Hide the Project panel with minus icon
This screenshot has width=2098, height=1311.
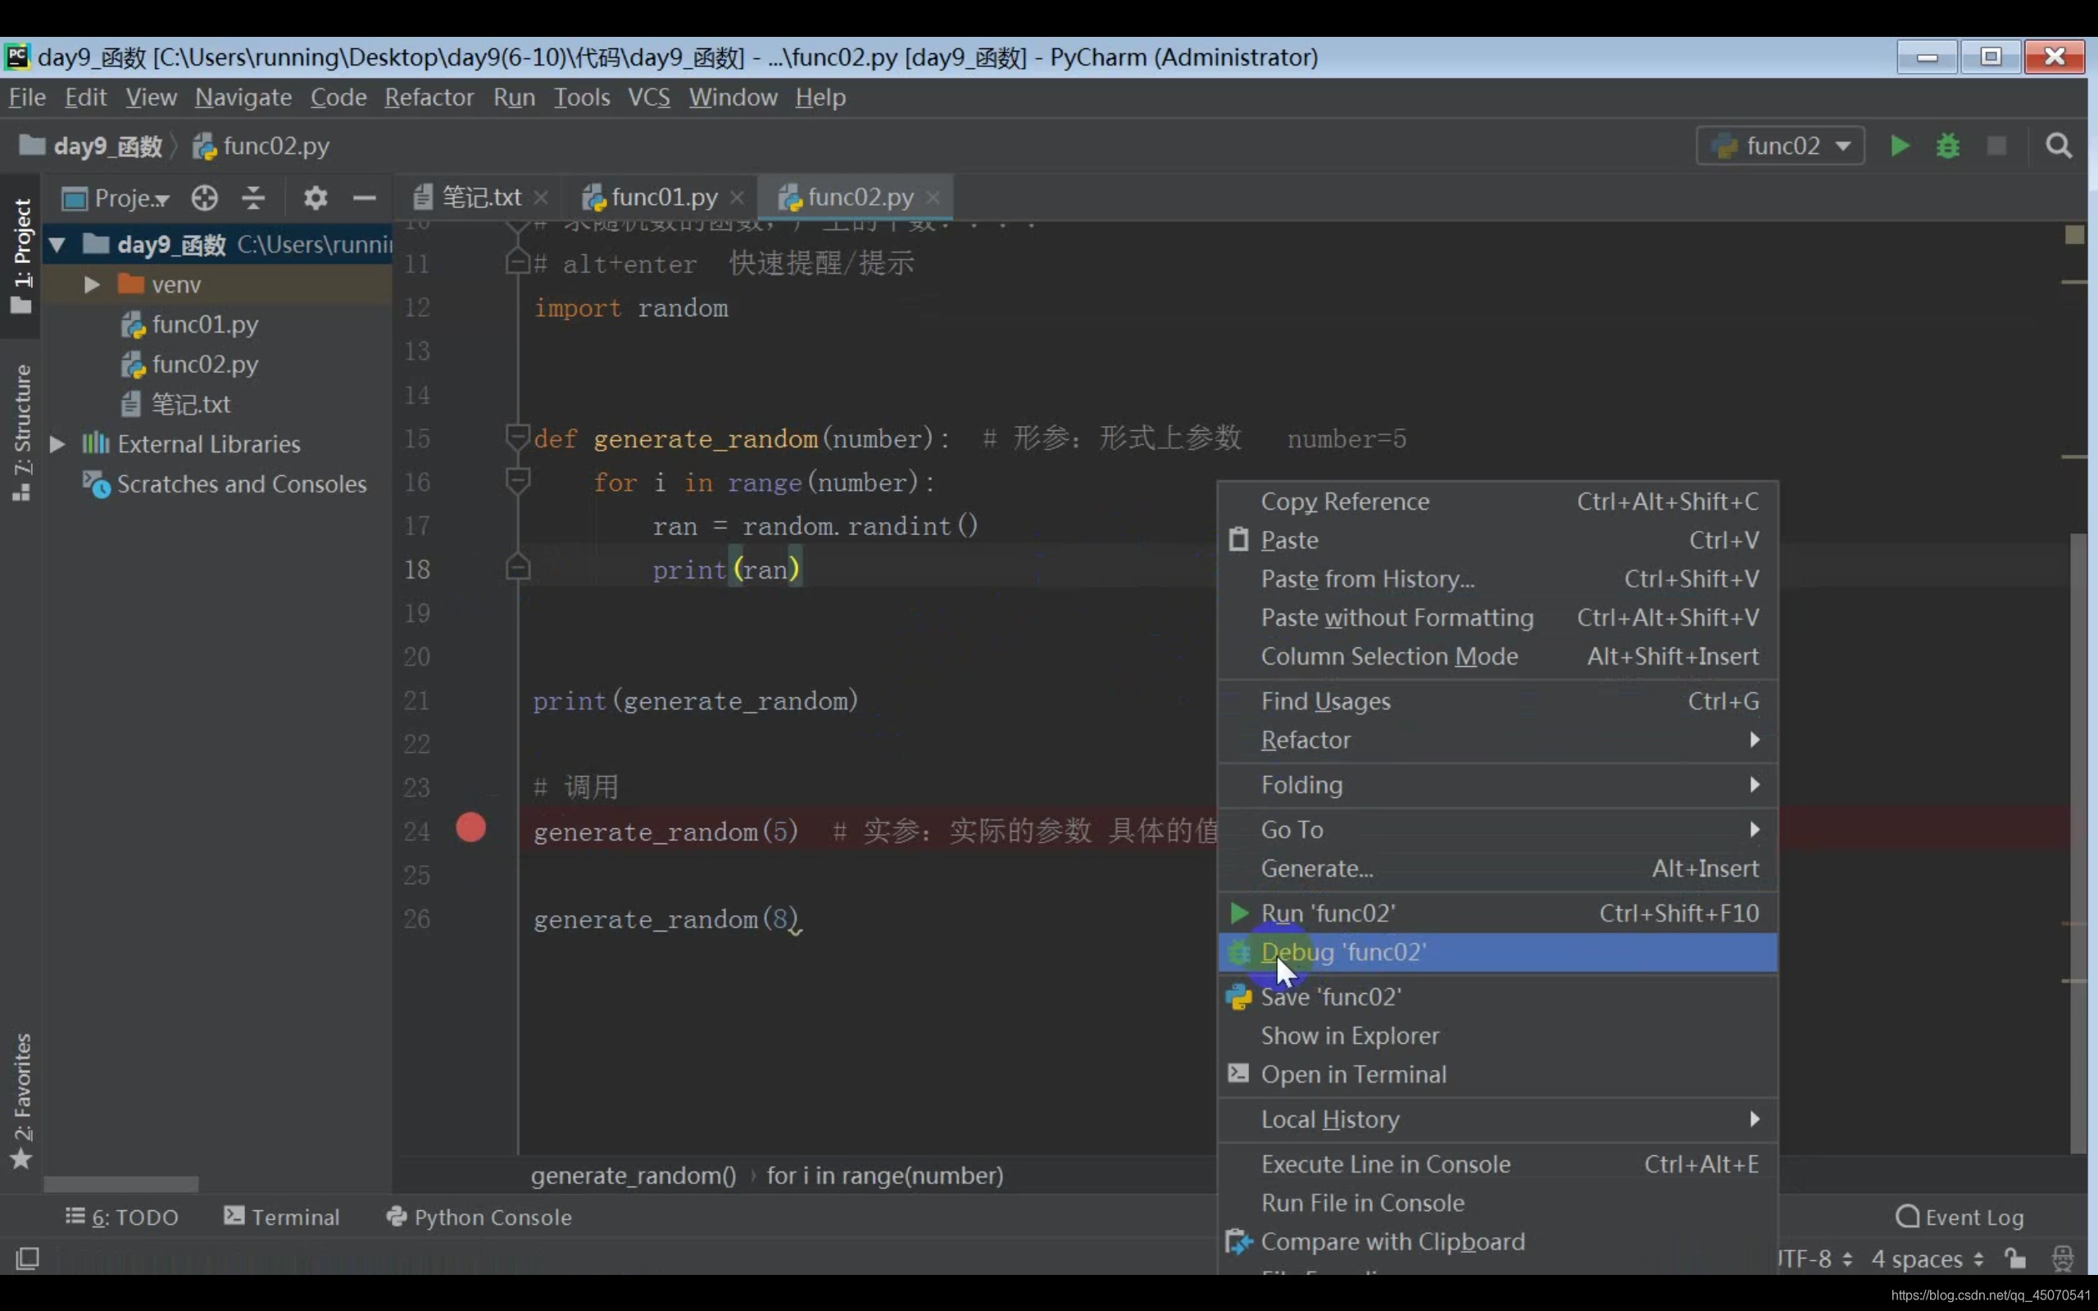364,198
